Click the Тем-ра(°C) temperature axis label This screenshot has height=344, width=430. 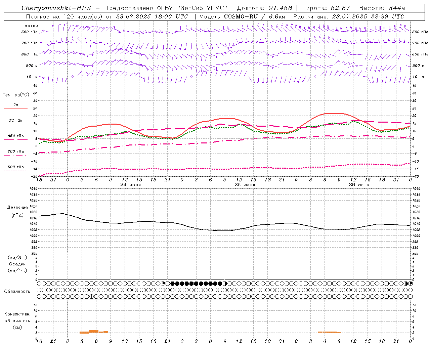click(16, 95)
